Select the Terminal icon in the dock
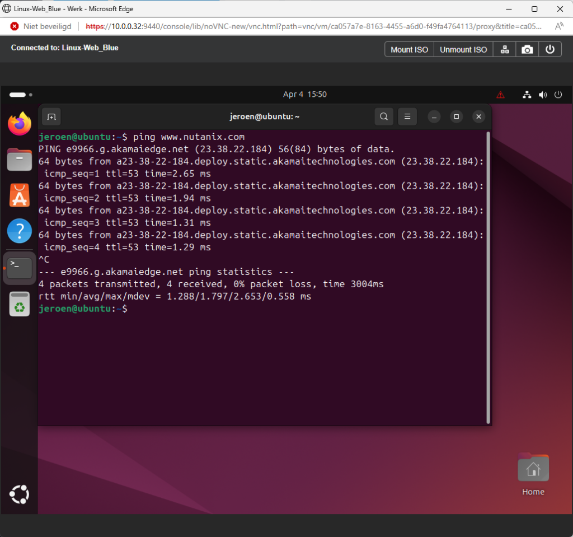 click(x=20, y=268)
